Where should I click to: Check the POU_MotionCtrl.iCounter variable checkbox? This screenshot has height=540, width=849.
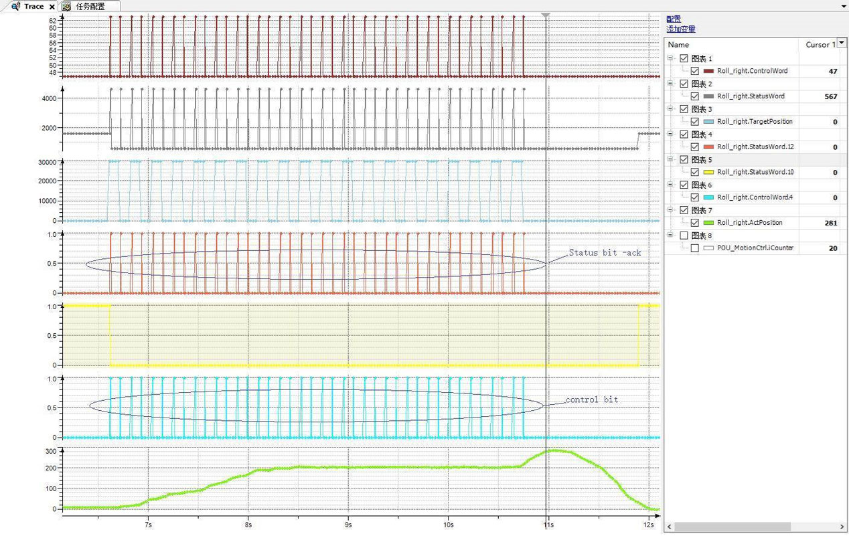tap(695, 248)
